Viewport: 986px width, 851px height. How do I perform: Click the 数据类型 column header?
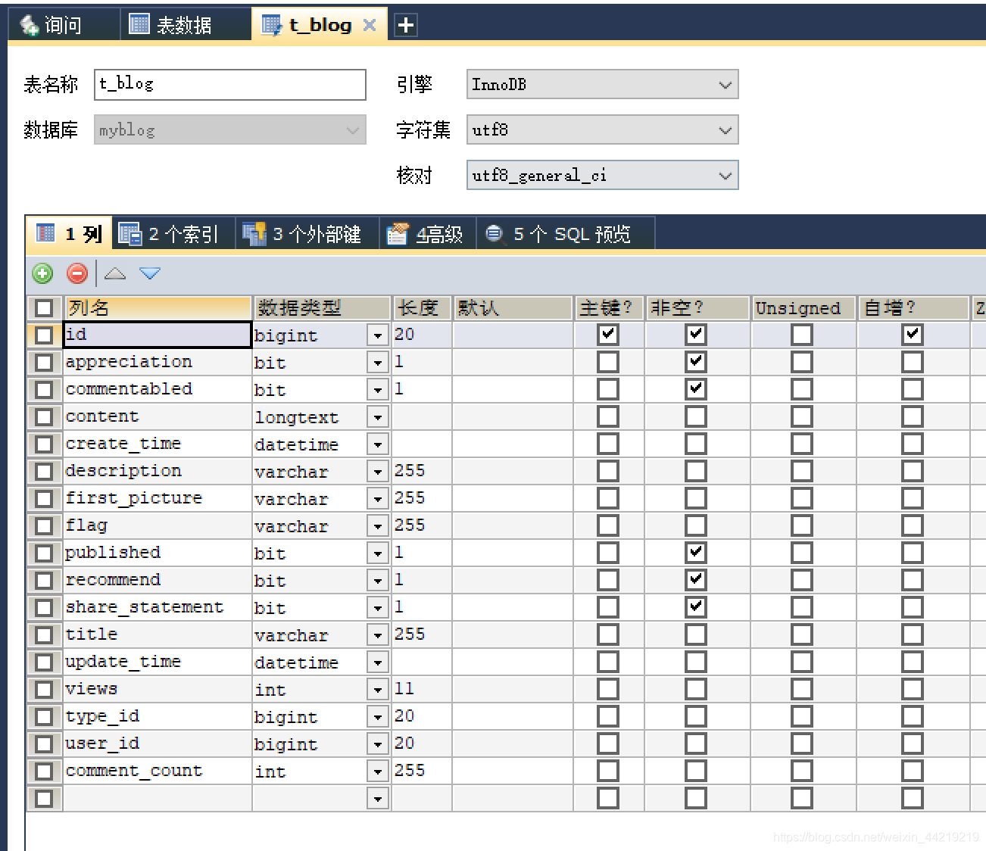(322, 308)
